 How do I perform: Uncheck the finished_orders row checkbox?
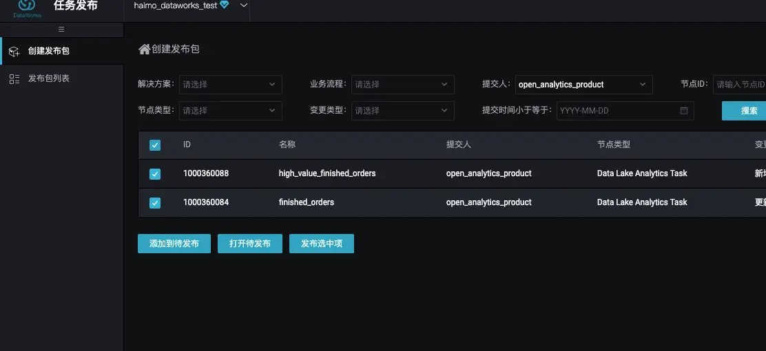click(x=155, y=202)
